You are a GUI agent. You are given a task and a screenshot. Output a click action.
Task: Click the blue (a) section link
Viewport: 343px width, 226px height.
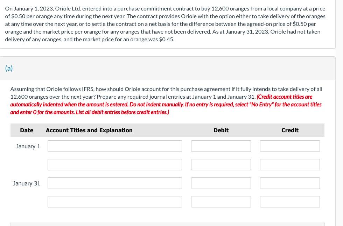tap(9, 68)
